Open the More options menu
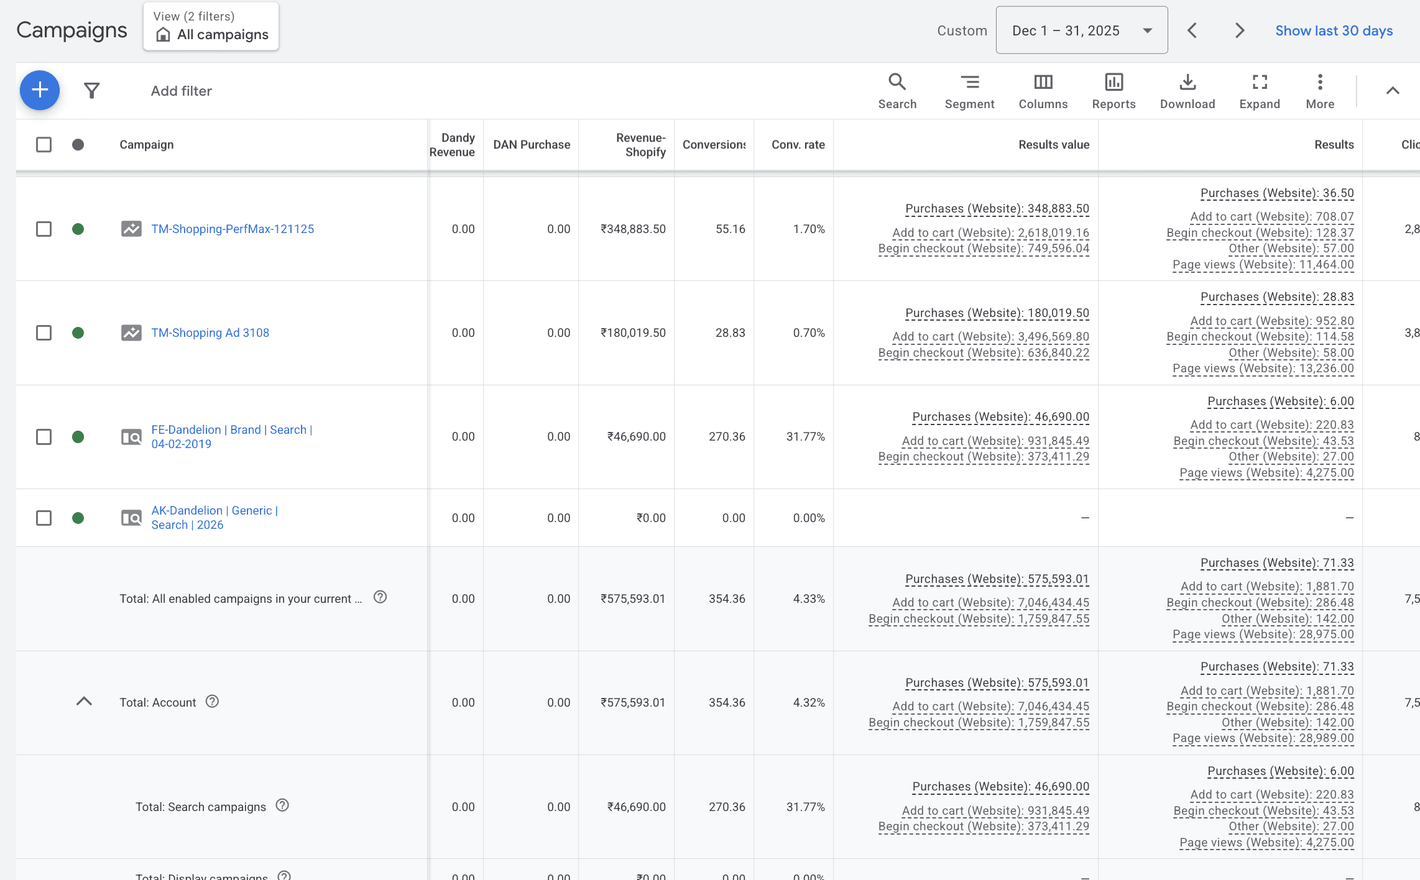The height and width of the screenshot is (880, 1420). pos(1320,91)
